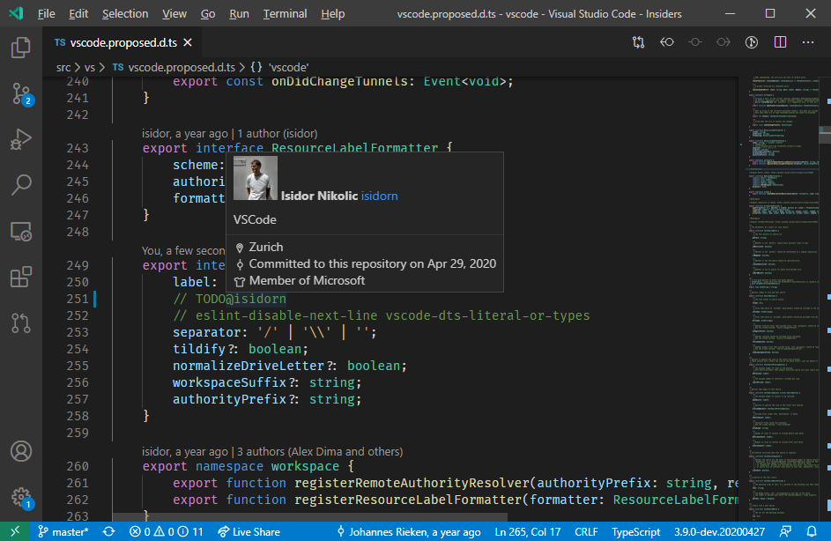Screen dimensions: 831x541
Task: Click the isidorn profile link in hover
Action: click(x=379, y=196)
